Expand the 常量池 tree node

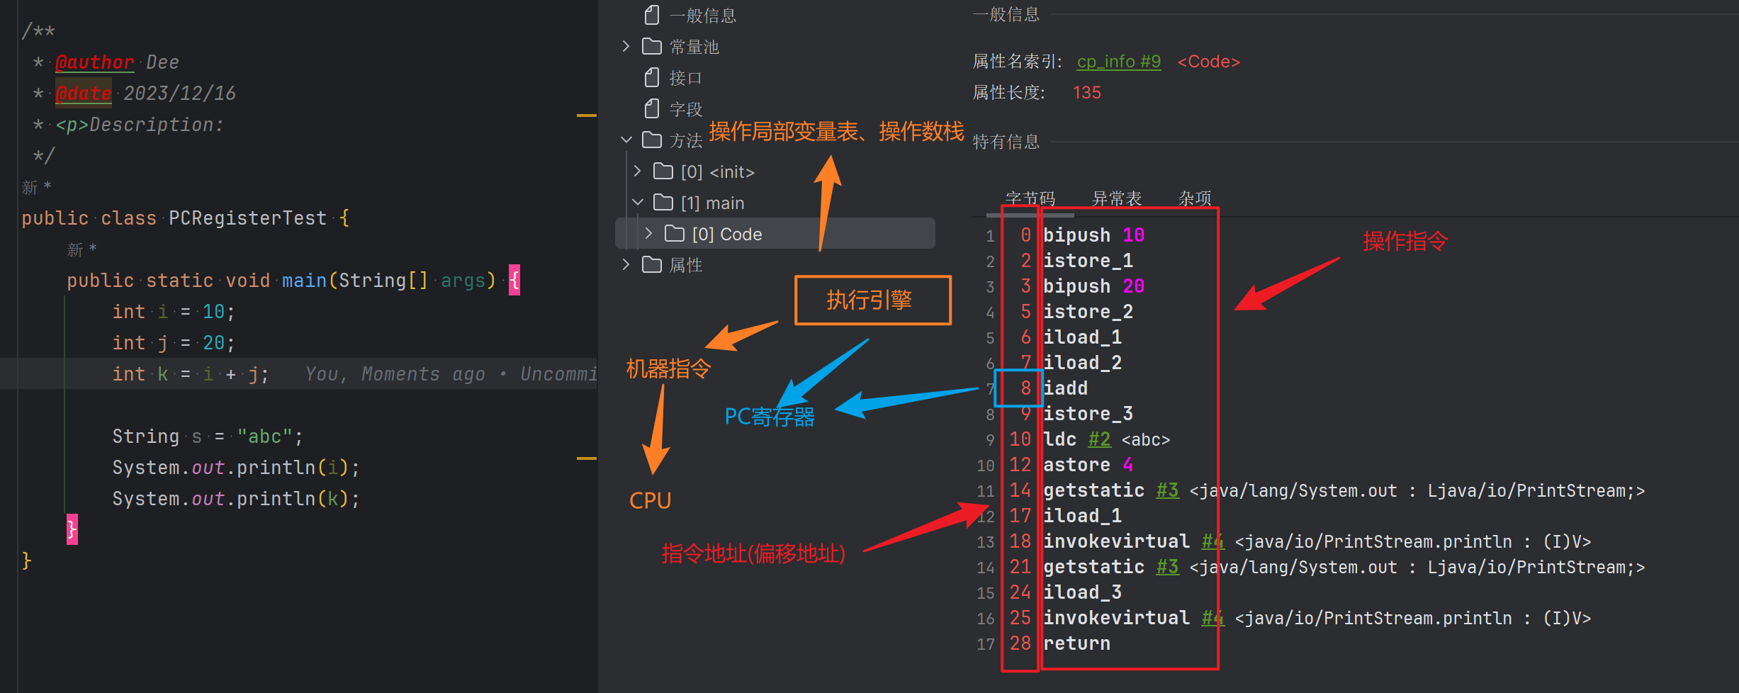[626, 47]
